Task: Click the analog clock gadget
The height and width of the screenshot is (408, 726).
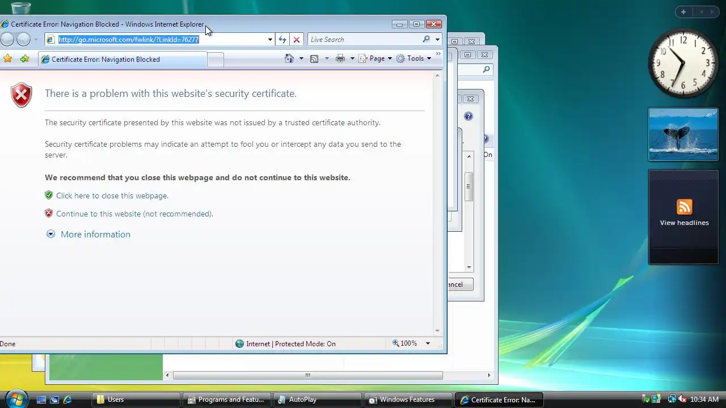Action: pos(683,63)
